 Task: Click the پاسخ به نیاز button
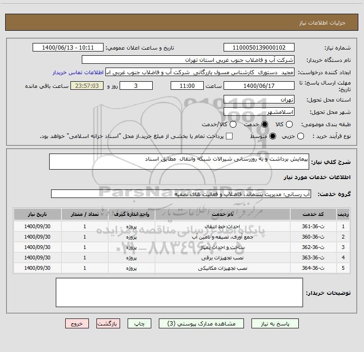(275, 324)
